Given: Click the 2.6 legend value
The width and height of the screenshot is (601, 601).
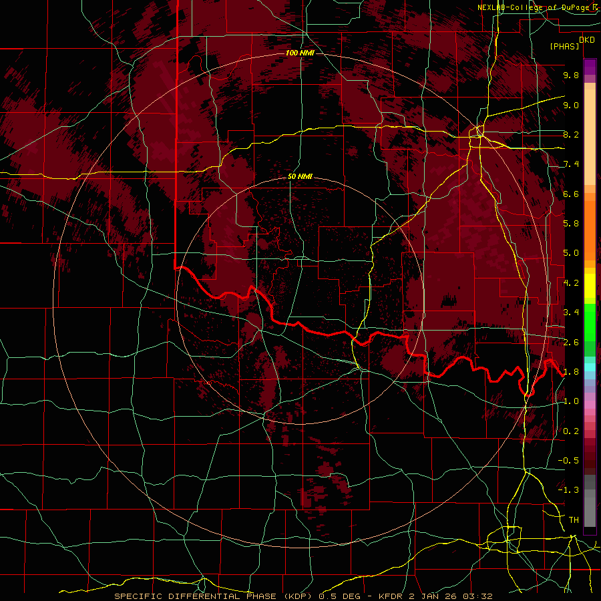Looking at the screenshot, I should point(571,343).
